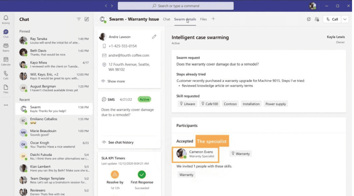Open Beth Davis chat
Screen dimensions: 354x196
click(x=54, y=52)
